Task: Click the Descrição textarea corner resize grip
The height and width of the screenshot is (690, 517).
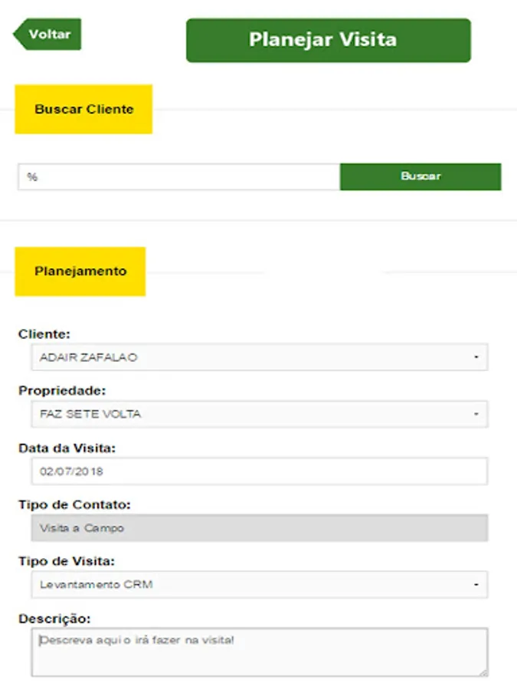Action: pyautogui.click(x=483, y=672)
